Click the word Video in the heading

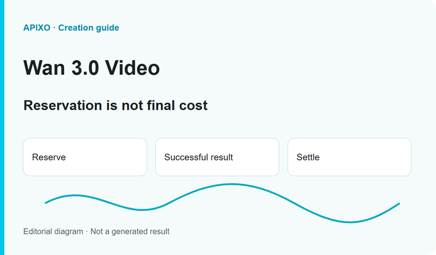coord(132,68)
